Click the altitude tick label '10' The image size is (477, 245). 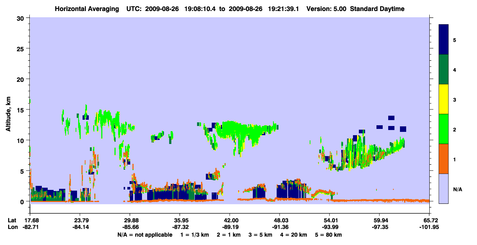21,140
